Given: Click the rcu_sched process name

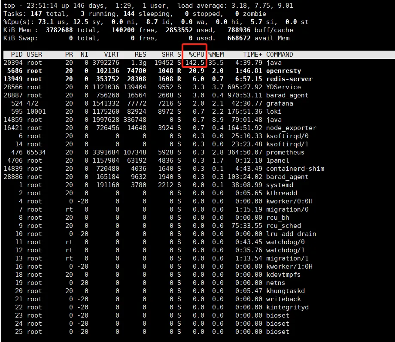Looking at the screenshot, I should coord(284,226).
